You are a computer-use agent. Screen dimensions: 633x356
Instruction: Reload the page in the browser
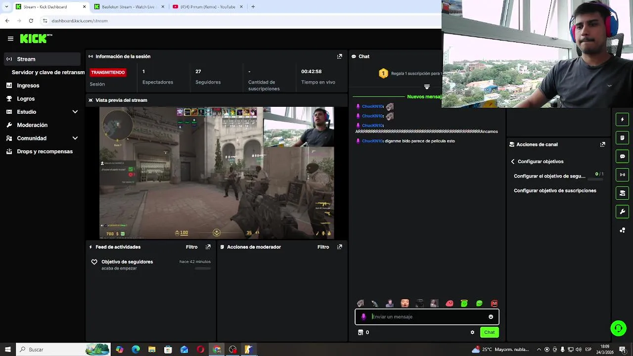pyautogui.click(x=31, y=21)
